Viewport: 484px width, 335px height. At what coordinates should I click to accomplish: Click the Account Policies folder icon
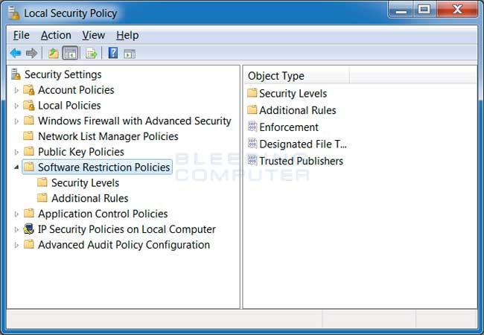[x=29, y=90]
